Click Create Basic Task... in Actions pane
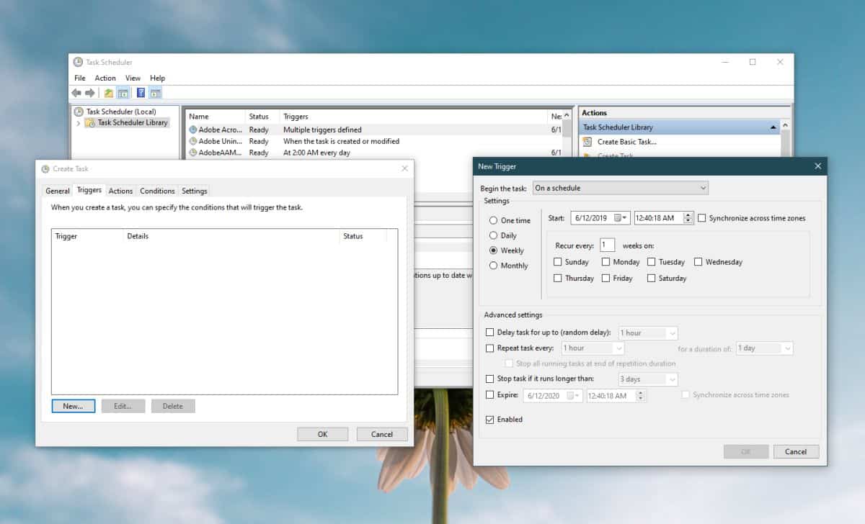Screen dimensions: 865x524 click(626, 142)
